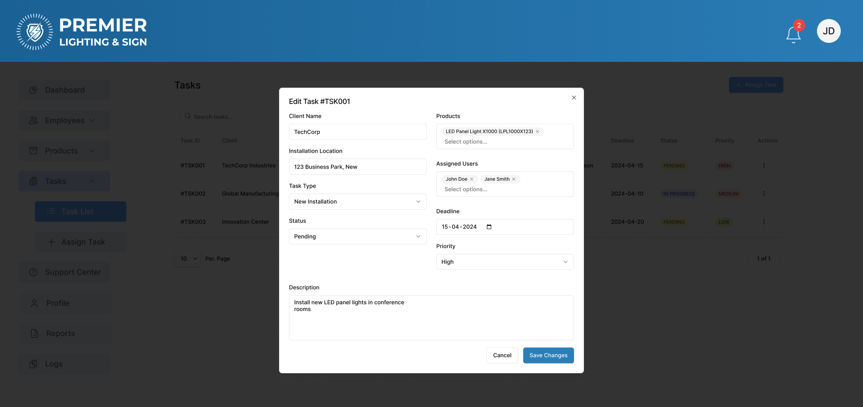This screenshot has width=863, height=407.
Task: Open actions menu for task #TSK002
Action: click(x=763, y=194)
